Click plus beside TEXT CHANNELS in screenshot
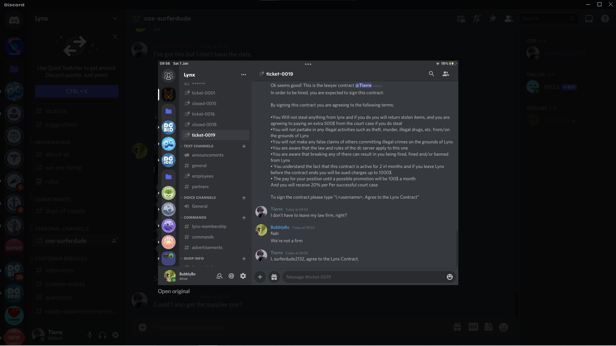Viewport: 616px width, 346px height. [244, 146]
